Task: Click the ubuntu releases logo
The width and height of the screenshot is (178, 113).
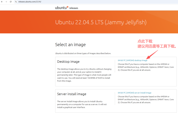Action: 67,8
